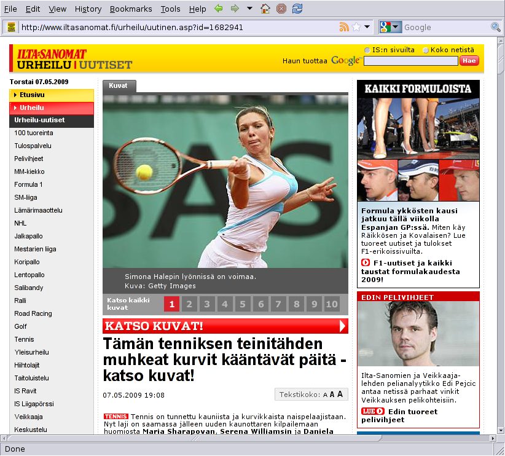Click the red LUE icon badge
Image resolution: width=505 pixels, height=456 pixels.
point(373,411)
